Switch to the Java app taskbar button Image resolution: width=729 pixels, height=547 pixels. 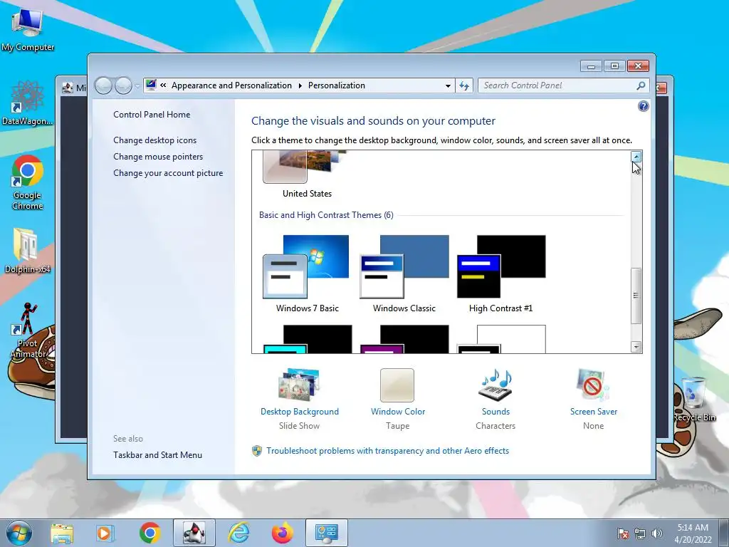coord(194,533)
